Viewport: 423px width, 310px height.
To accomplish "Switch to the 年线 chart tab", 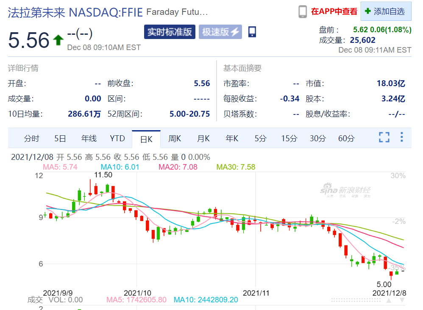I will (x=89, y=138).
